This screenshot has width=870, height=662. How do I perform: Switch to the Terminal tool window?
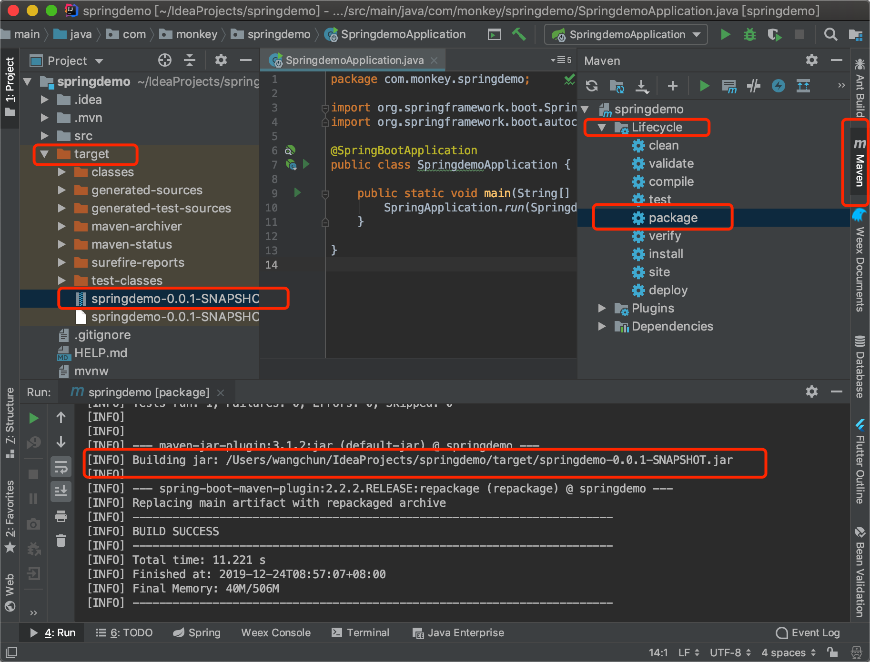tap(361, 632)
